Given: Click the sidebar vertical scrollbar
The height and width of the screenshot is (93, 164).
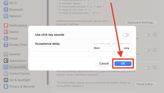Looking at the screenshot, I should pos(48,42).
